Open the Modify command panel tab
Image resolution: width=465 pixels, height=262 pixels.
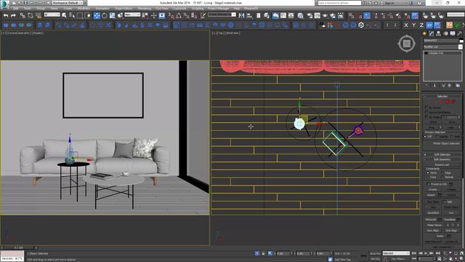(x=432, y=33)
